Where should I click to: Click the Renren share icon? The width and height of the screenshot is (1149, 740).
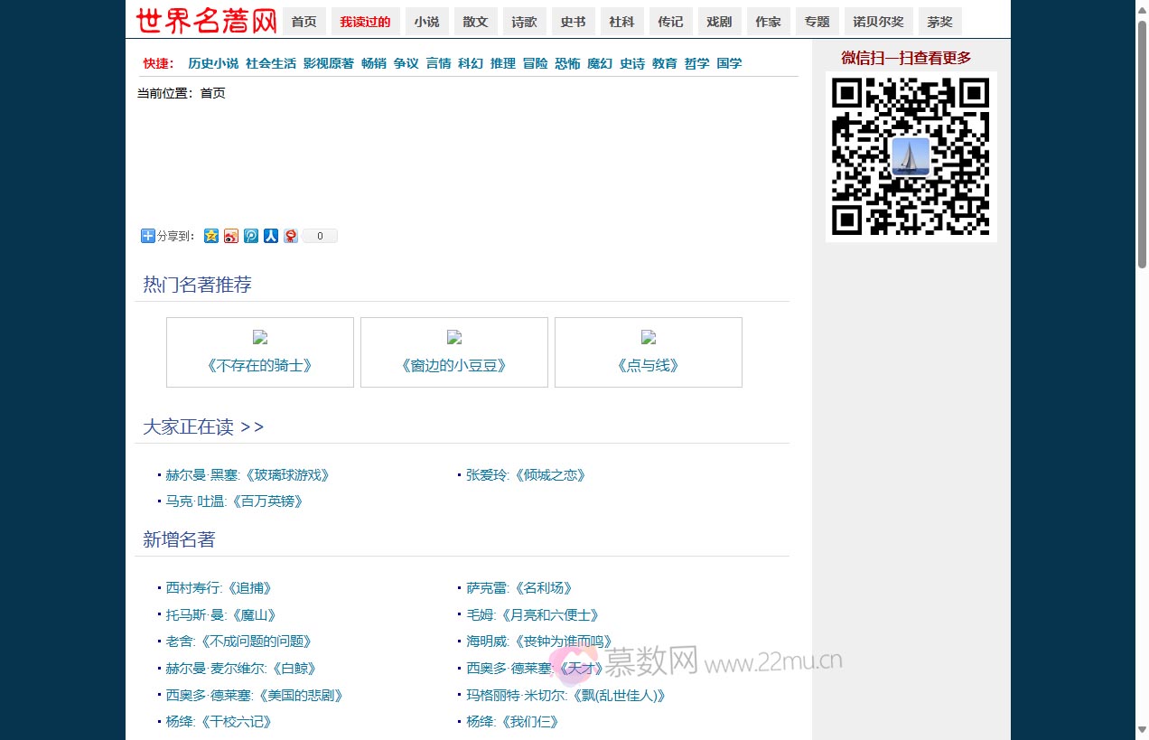coord(271,236)
